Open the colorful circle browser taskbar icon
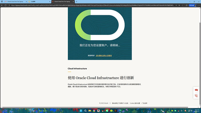Viewport: 201px width, 113px height. (x=94, y=111)
